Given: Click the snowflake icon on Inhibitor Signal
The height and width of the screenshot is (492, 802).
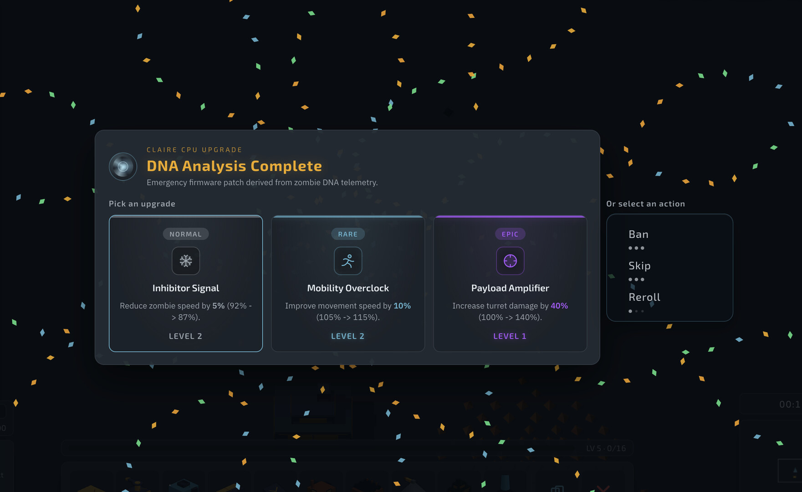Looking at the screenshot, I should pyautogui.click(x=185, y=261).
